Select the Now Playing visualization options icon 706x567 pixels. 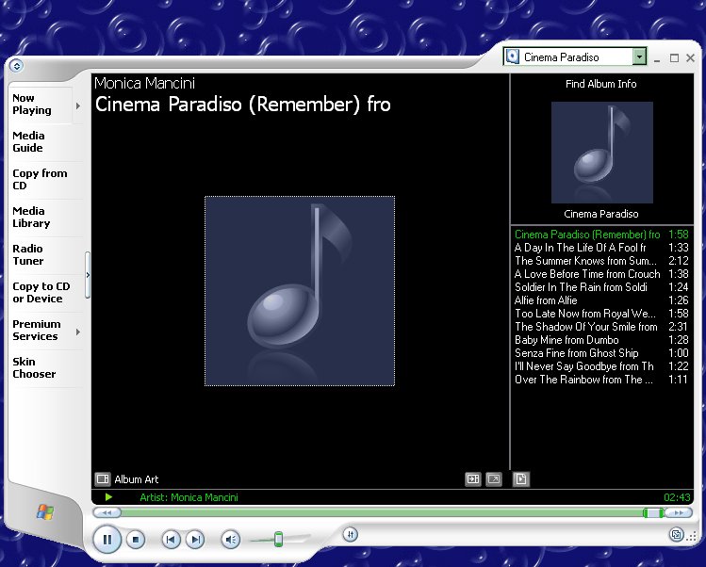coord(103,479)
